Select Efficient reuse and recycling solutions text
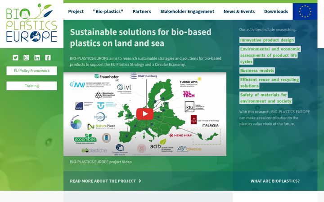Viewport: 324px width, 202px height. [270, 83]
